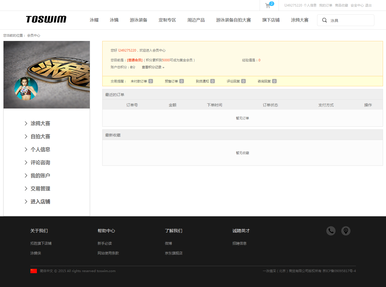Click the phone contact icon in footer
This screenshot has width=386, height=287.
(331, 231)
